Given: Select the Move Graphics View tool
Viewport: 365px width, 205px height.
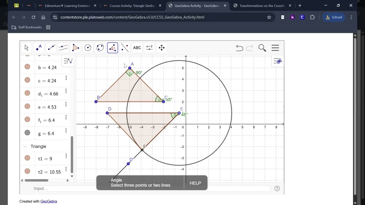Looking at the screenshot, I should [162, 48].
